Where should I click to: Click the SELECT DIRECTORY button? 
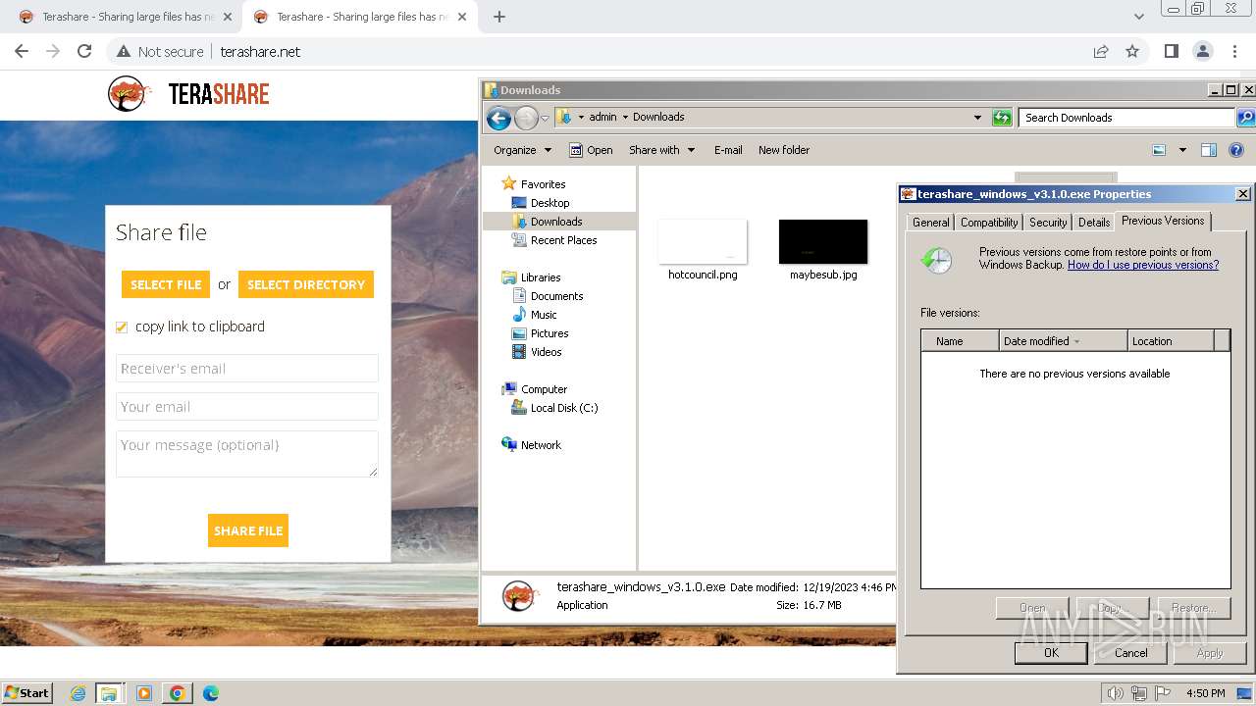tap(306, 284)
